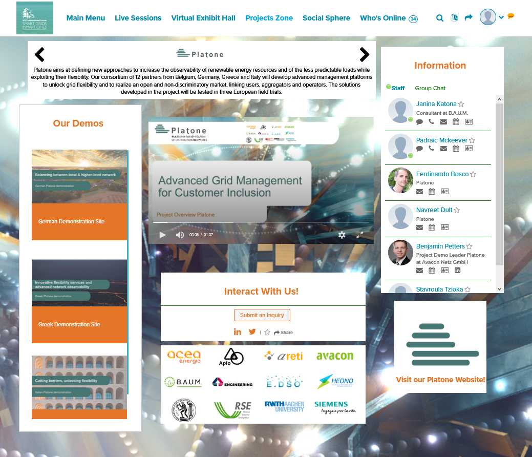Start chat with Padraic Mckeever
Image resolution: width=532 pixels, height=457 pixels.
click(x=419, y=149)
